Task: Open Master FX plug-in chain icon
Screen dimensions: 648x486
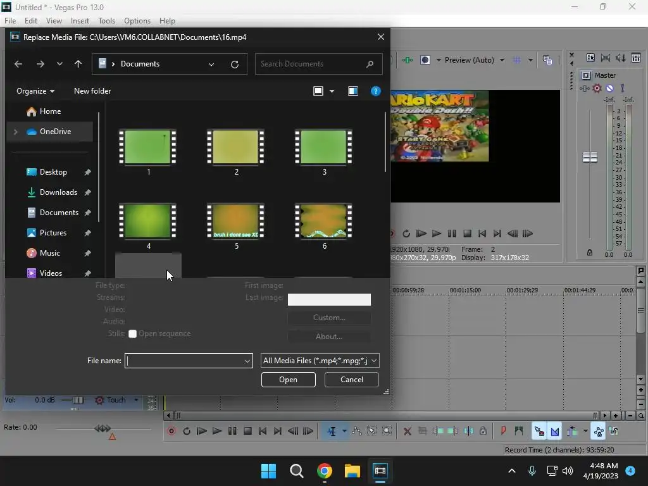Action: click(x=584, y=88)
